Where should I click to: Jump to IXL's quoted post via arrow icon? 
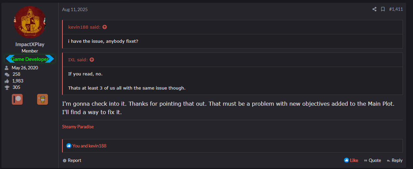(92, 60)
